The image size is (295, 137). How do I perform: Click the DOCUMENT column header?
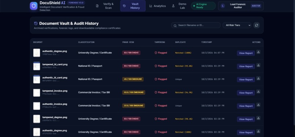pyautogui.click(x=38, y=42)
